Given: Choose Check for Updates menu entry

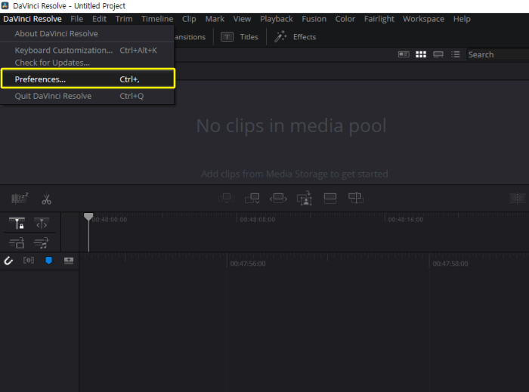Looking at the screenshot, I should (x=52, y=63).
